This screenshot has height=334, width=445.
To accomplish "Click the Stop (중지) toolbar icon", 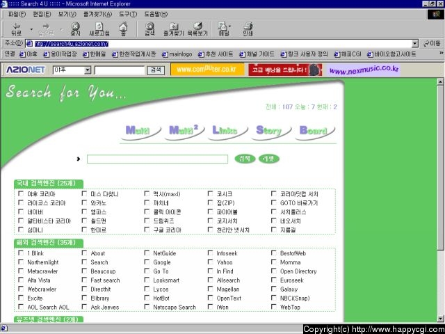I will [75, 29].
